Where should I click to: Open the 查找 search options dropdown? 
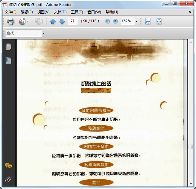(43, 33)
